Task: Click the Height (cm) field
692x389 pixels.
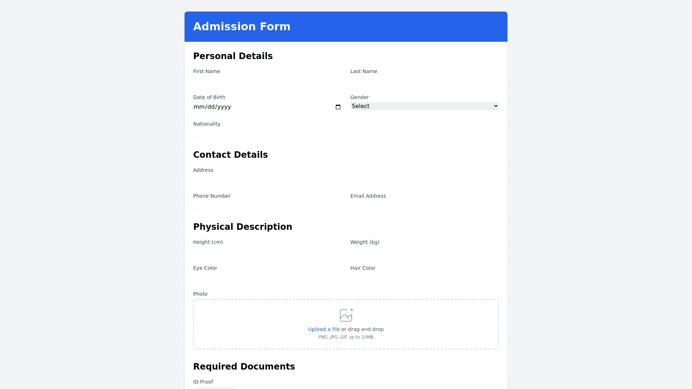Action: coord(267,251)
